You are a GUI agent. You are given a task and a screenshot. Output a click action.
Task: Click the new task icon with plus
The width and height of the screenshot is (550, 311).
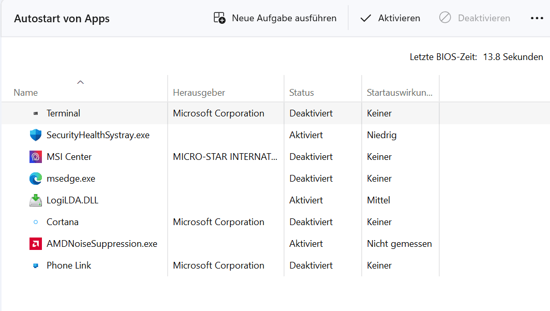(219, 18)
